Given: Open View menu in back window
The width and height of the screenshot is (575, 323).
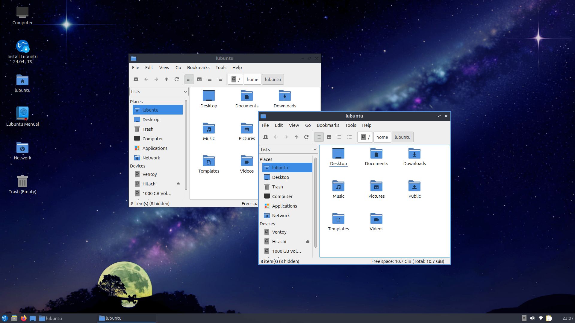Looking at the screenshot, I should coord(164,67).
